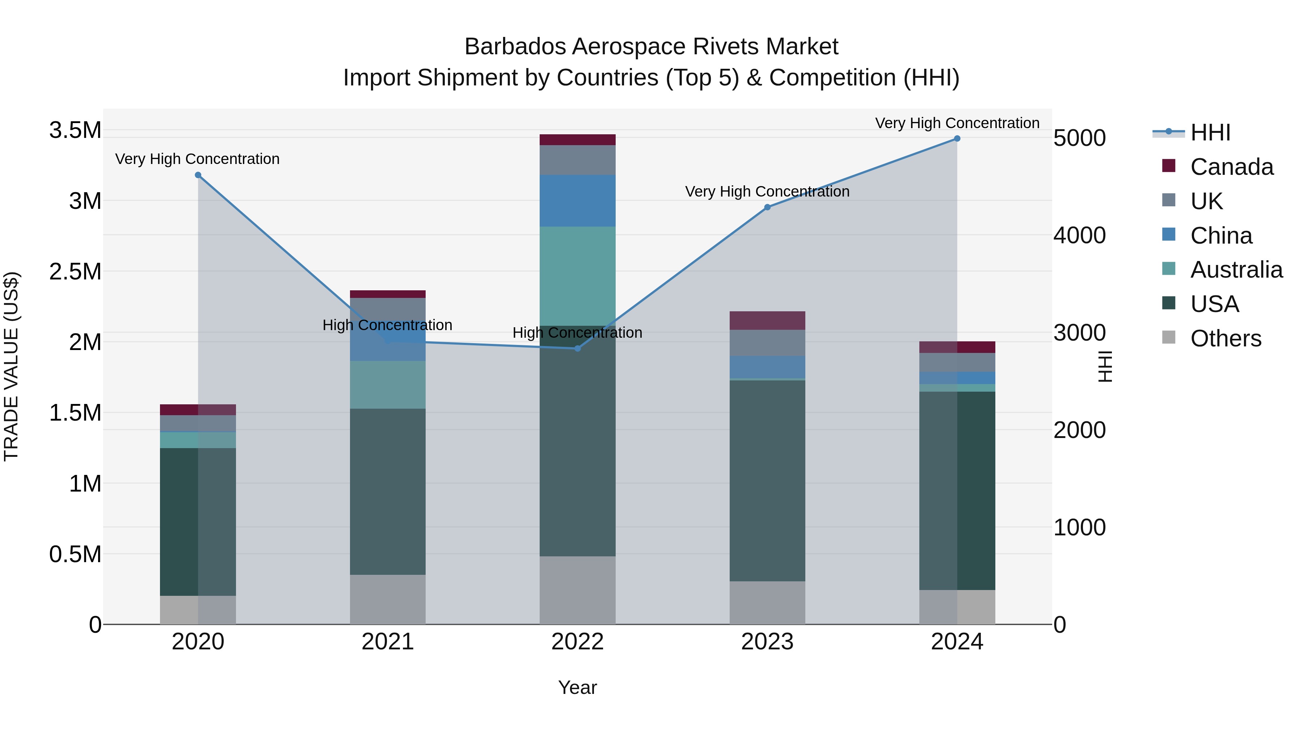
Task: Click the 2021 HHI data point
Action: (x=388, y=341)
